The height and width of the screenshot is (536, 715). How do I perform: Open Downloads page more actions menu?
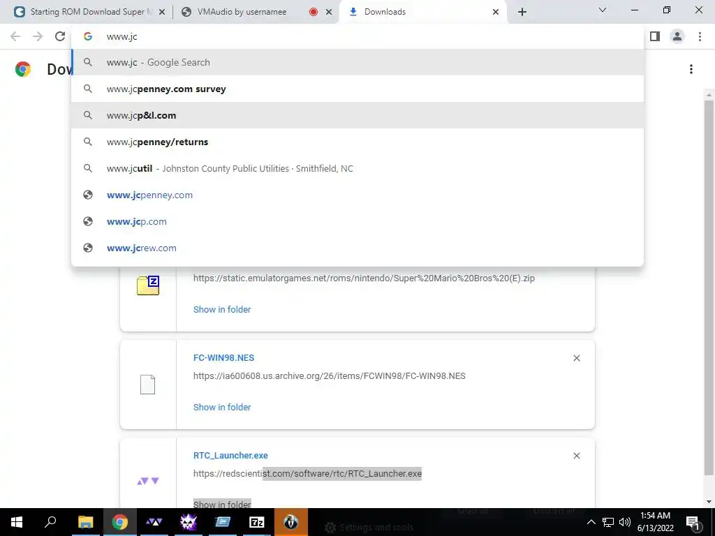pos(691,69)
